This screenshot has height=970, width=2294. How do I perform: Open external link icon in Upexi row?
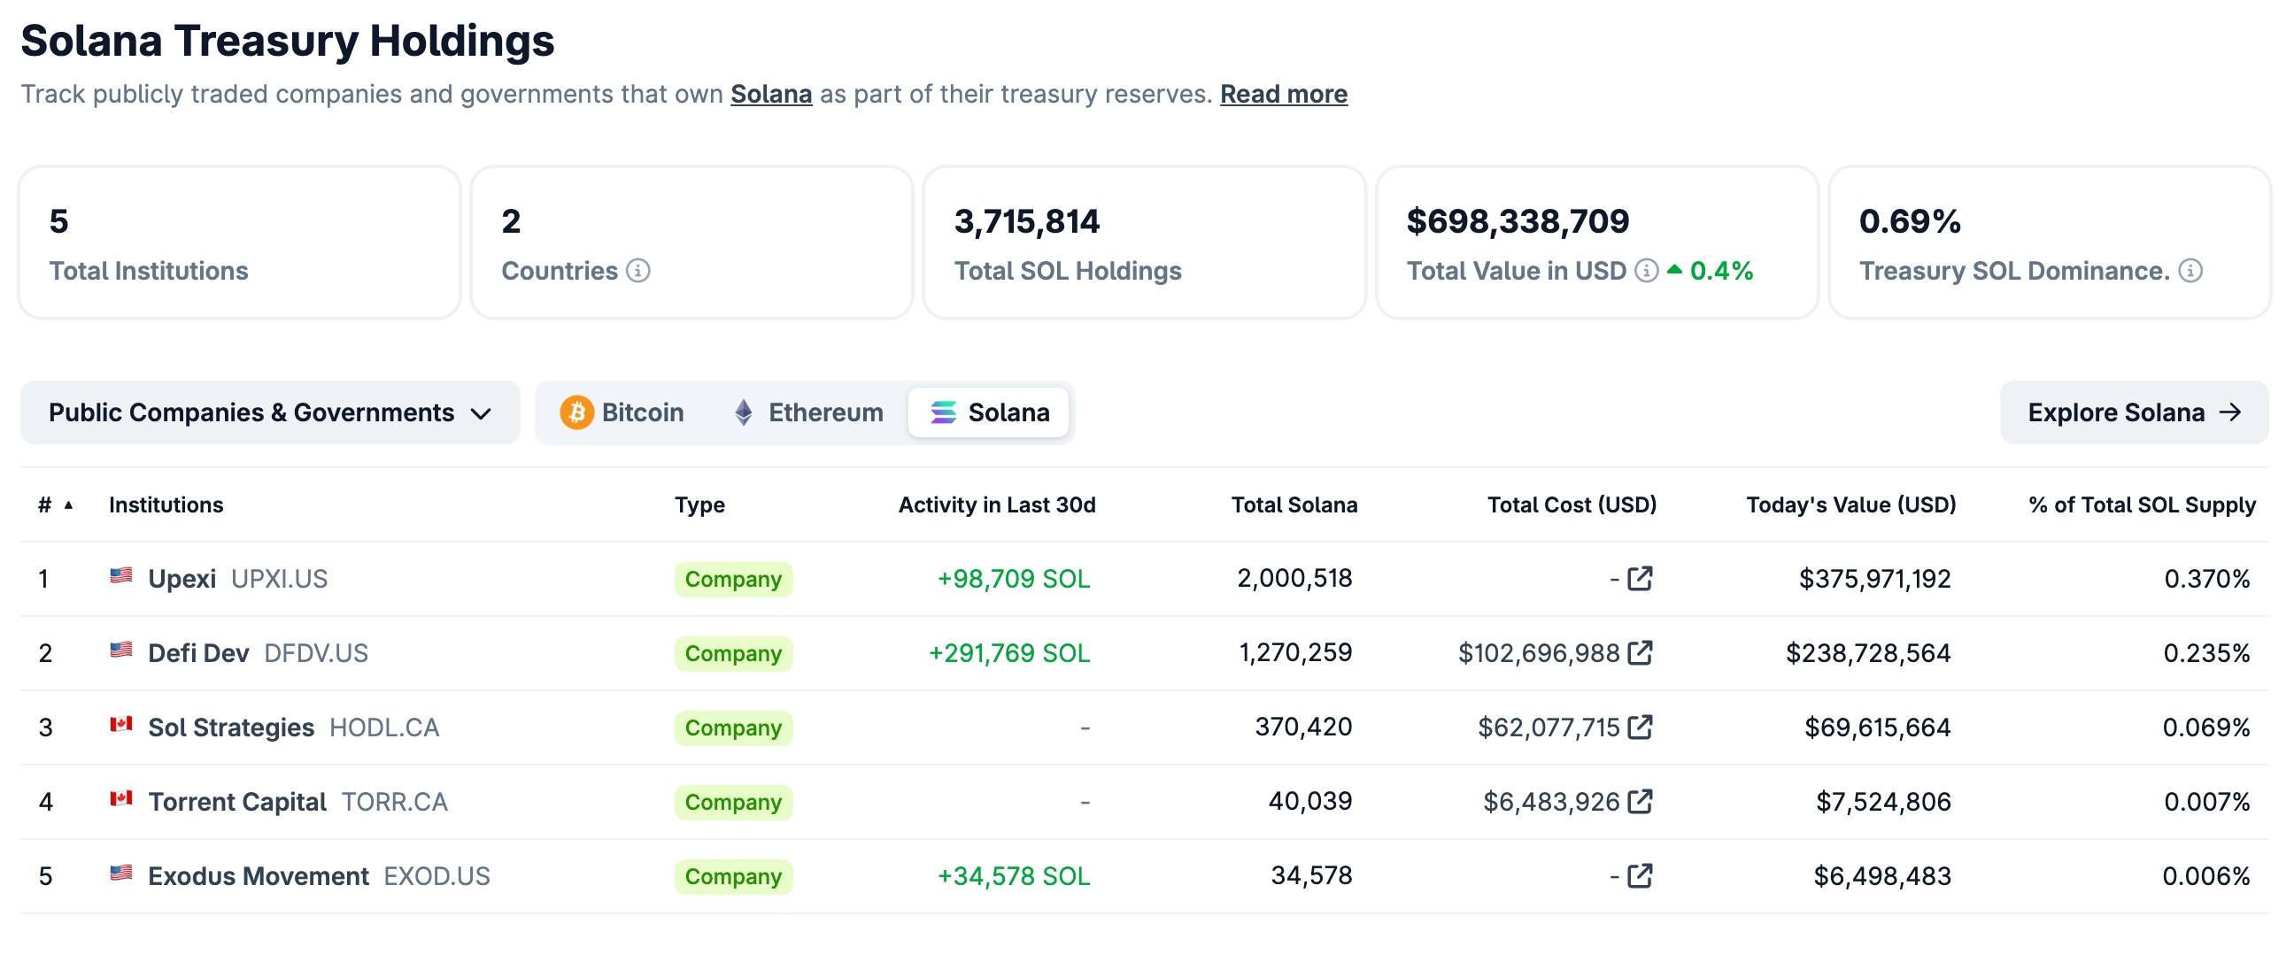coord(1640,579)
